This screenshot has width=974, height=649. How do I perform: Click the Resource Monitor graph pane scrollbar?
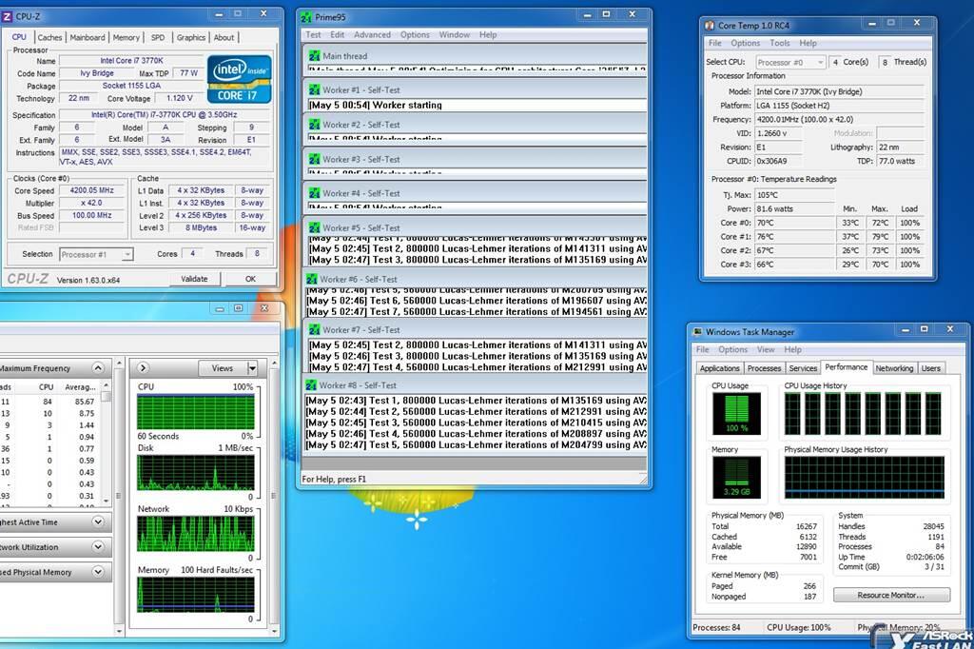click(x=274, y=496)
